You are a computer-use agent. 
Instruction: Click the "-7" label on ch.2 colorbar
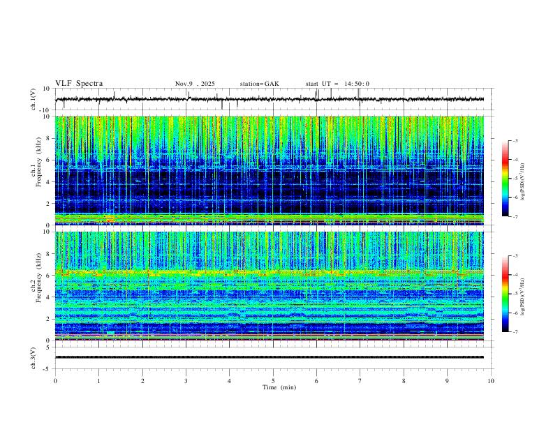coord(515,331)
